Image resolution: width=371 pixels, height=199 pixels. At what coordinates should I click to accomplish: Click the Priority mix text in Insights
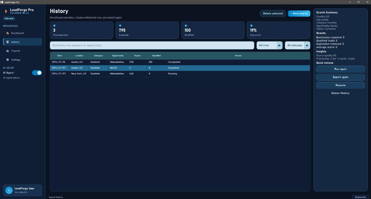(335, 59)
